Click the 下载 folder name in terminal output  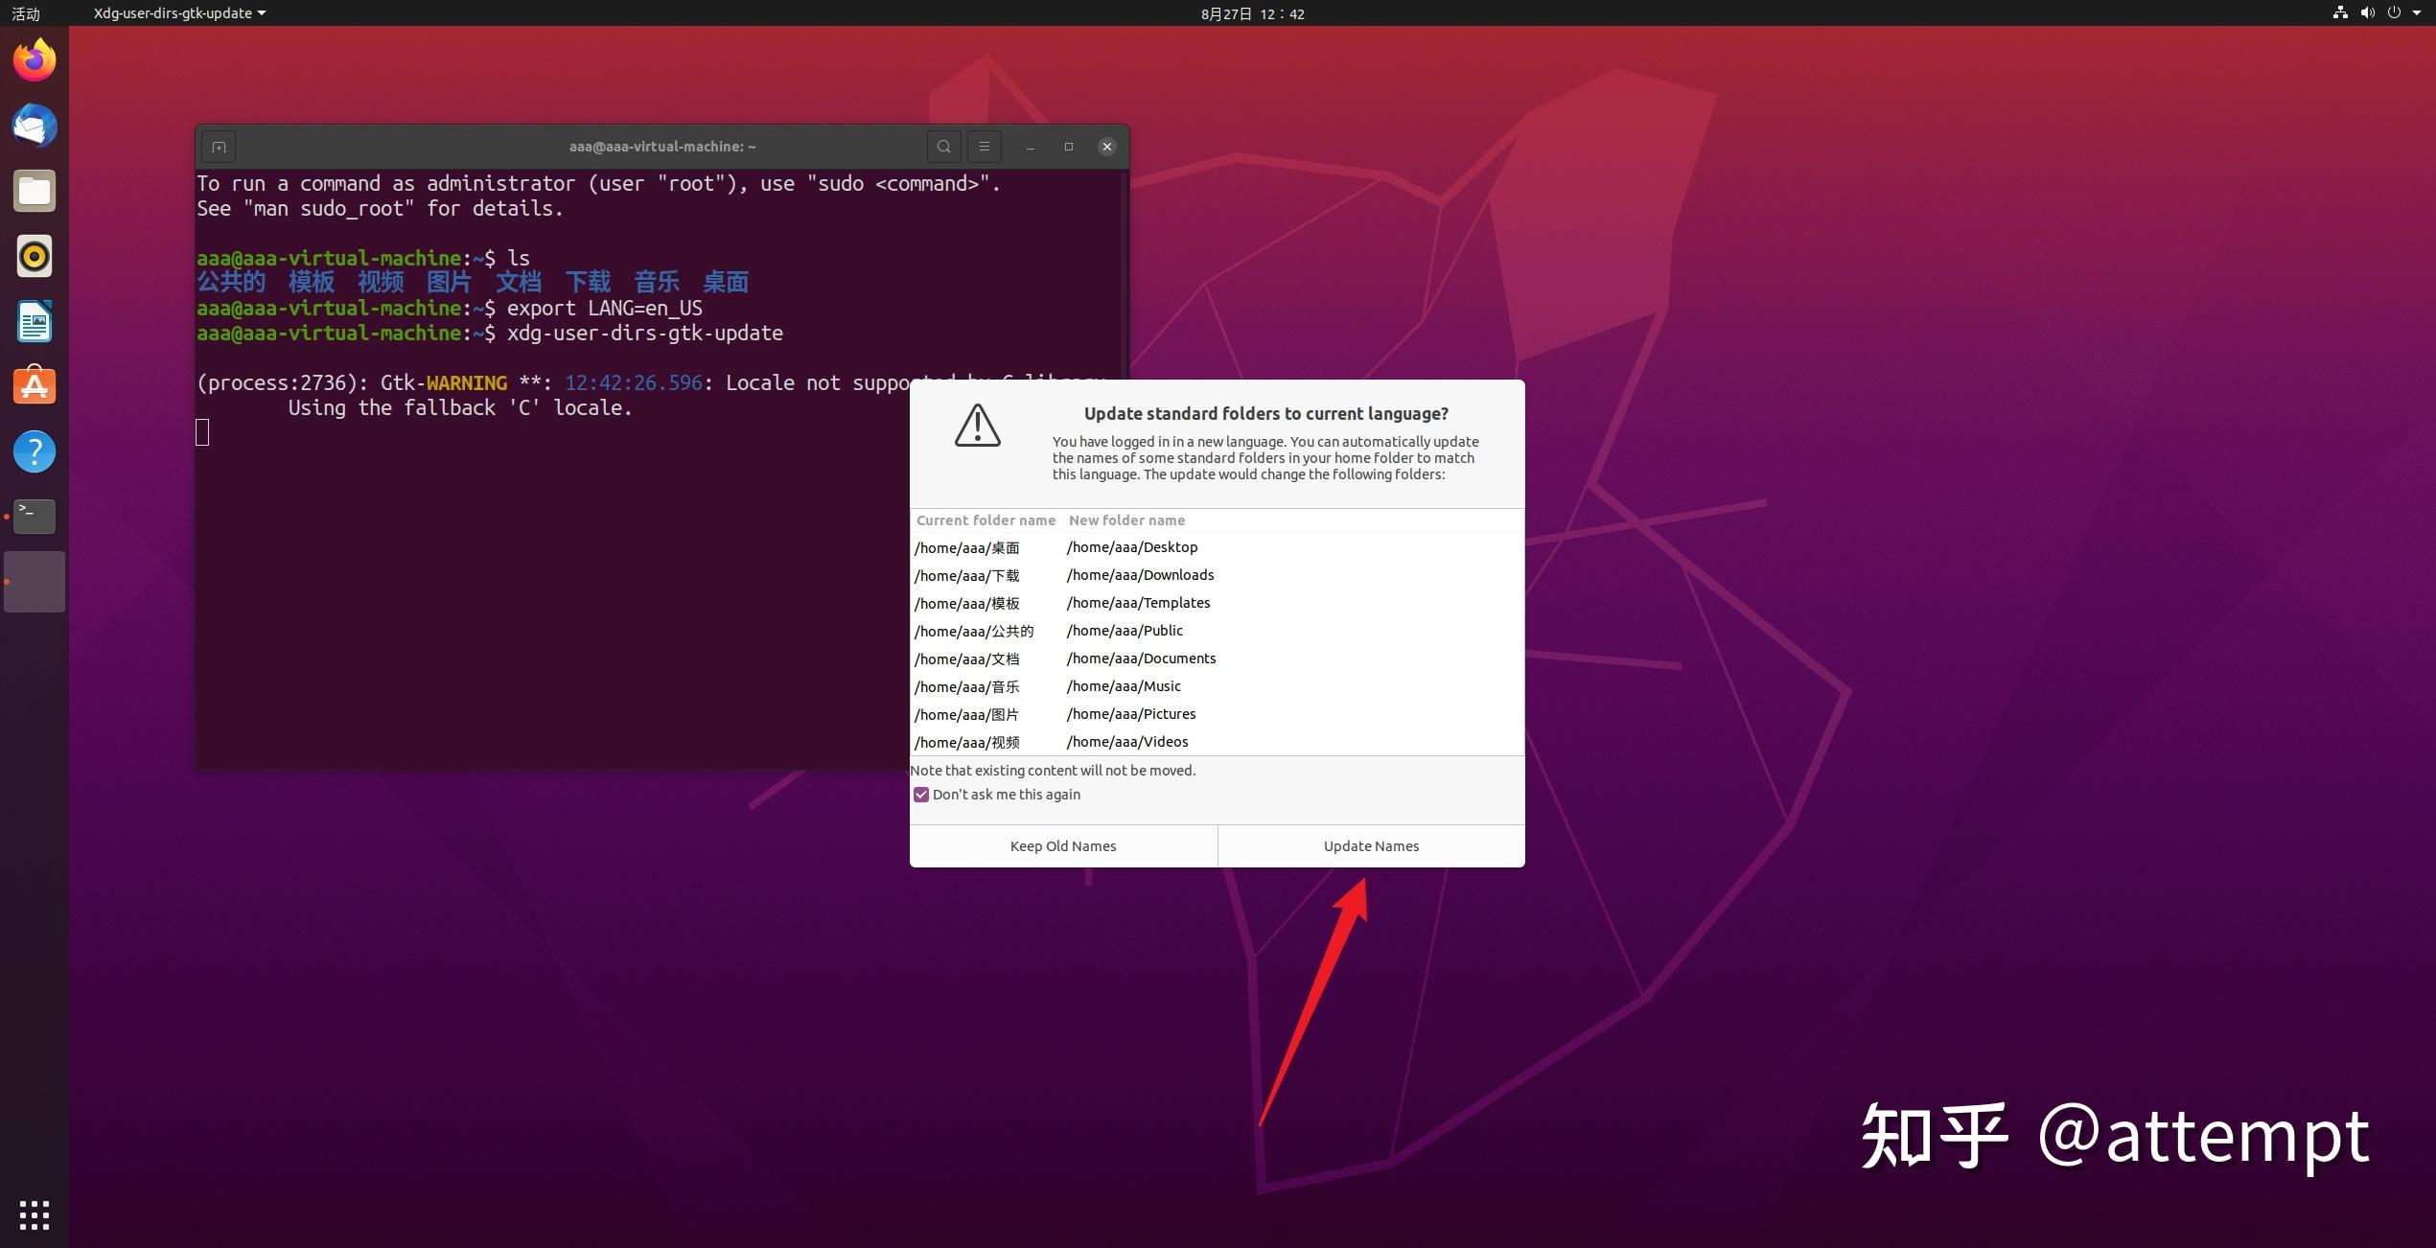pos(587,282)
